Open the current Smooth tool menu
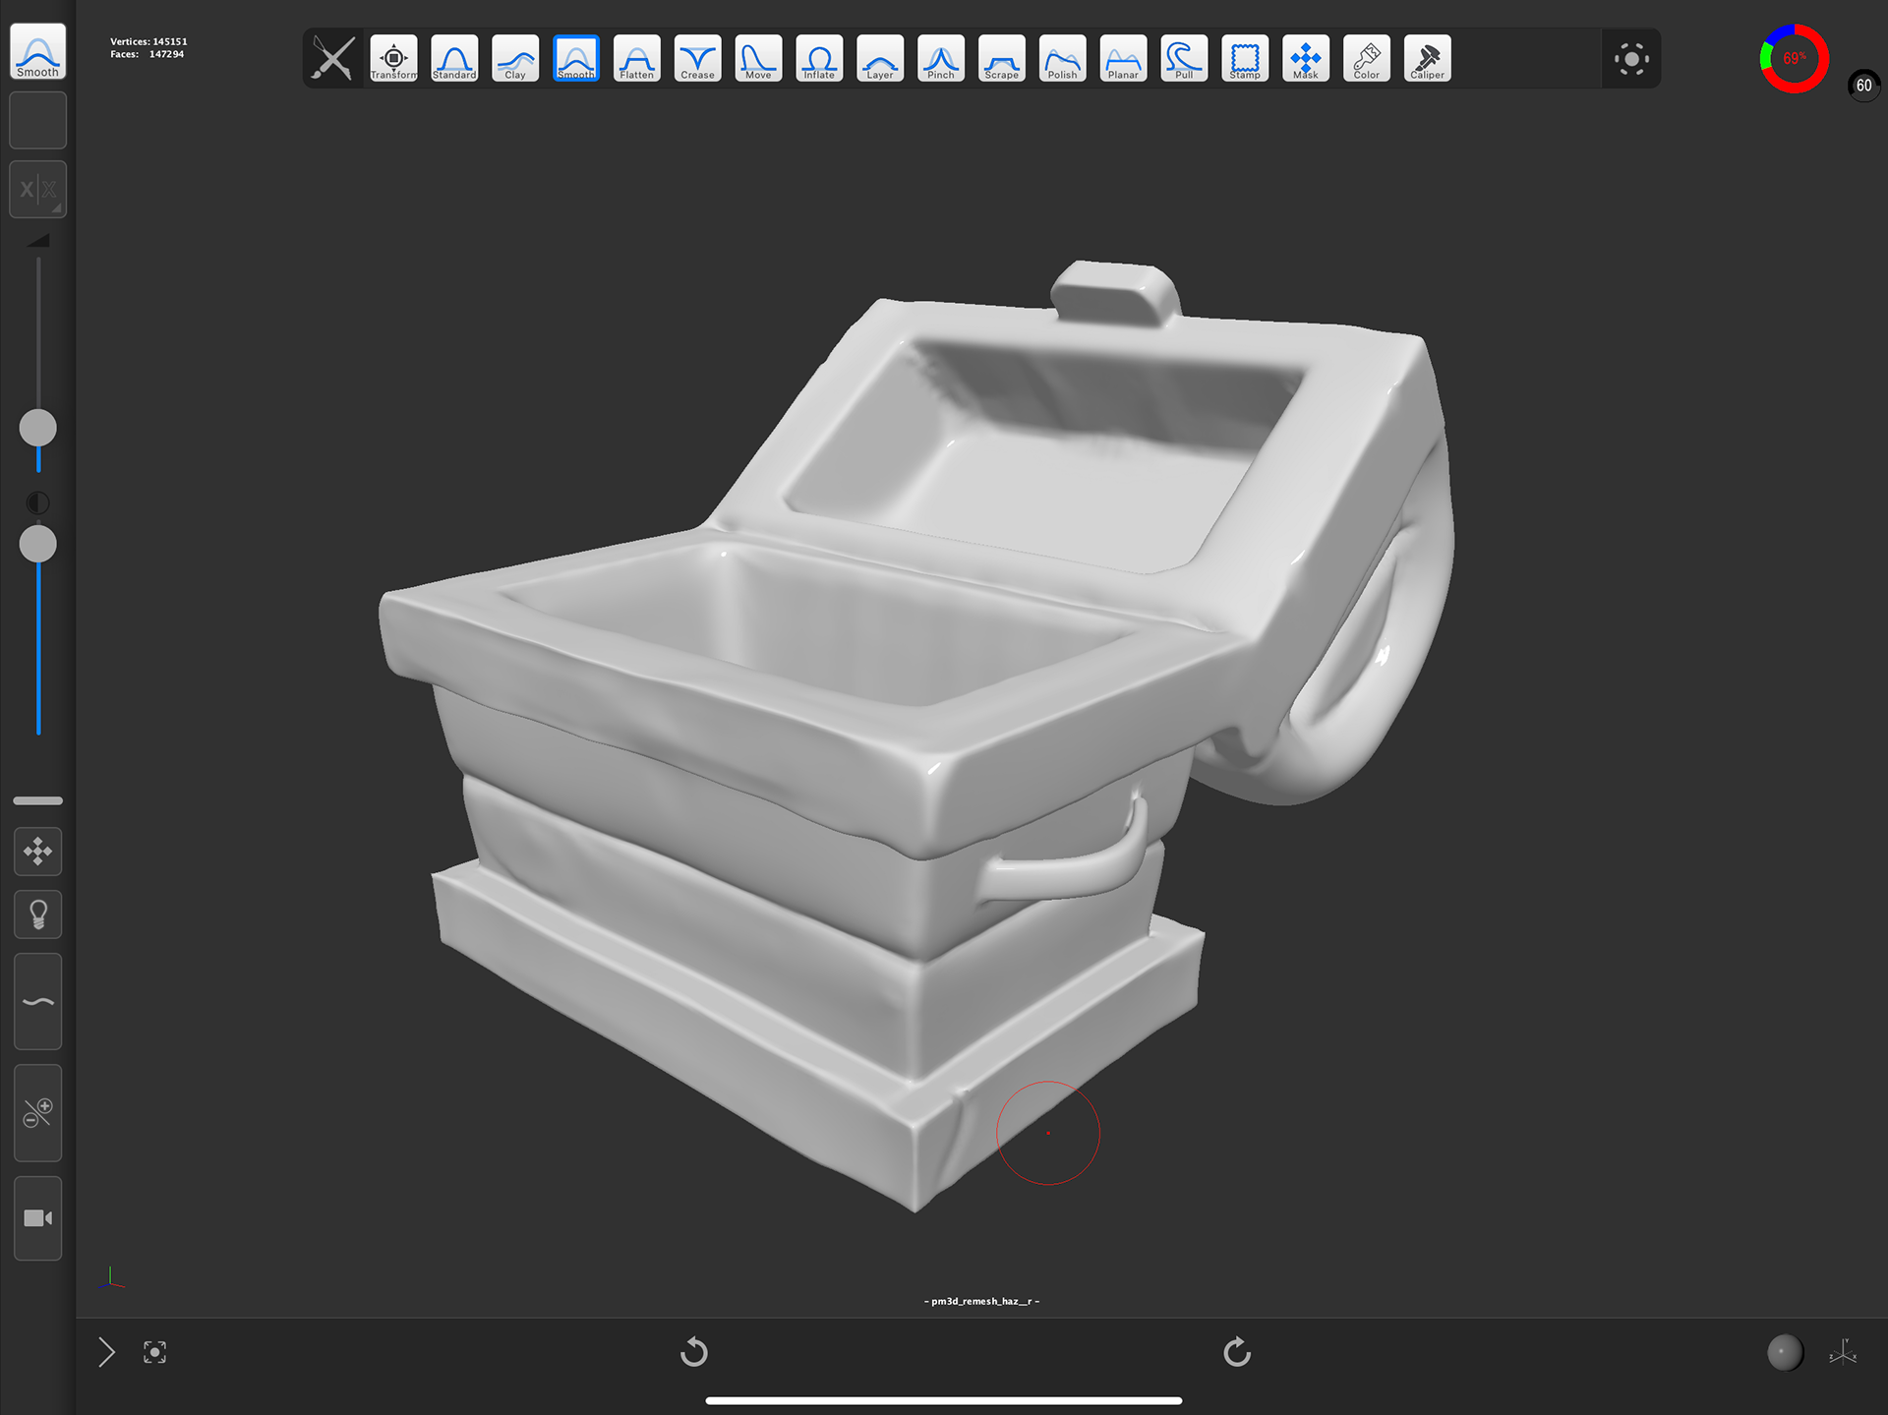This screenshot has width=1888, height=1415. (x=37, y=51)
